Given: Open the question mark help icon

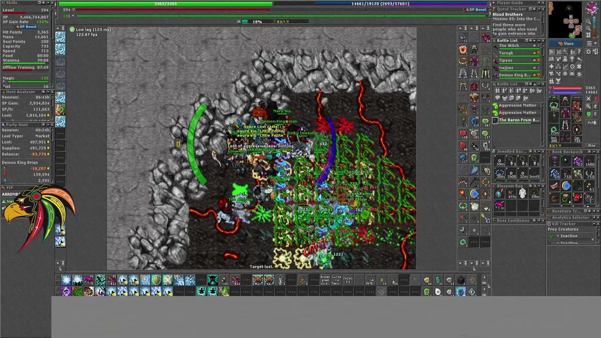Looking at the screenshot, I should pos(579,52).
